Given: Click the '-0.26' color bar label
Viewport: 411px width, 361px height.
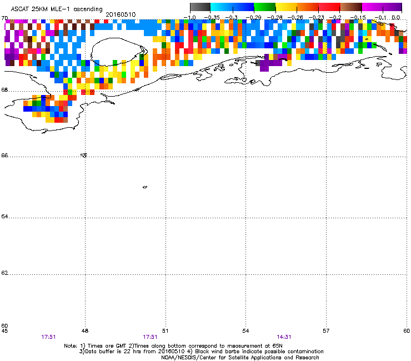Looking at the screenshot, I should click(x=295, y=18).
